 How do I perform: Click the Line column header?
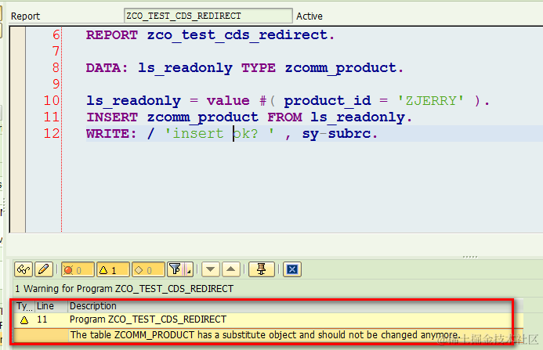45,306
